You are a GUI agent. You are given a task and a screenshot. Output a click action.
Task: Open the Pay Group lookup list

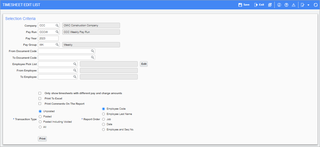click(57, 45)
